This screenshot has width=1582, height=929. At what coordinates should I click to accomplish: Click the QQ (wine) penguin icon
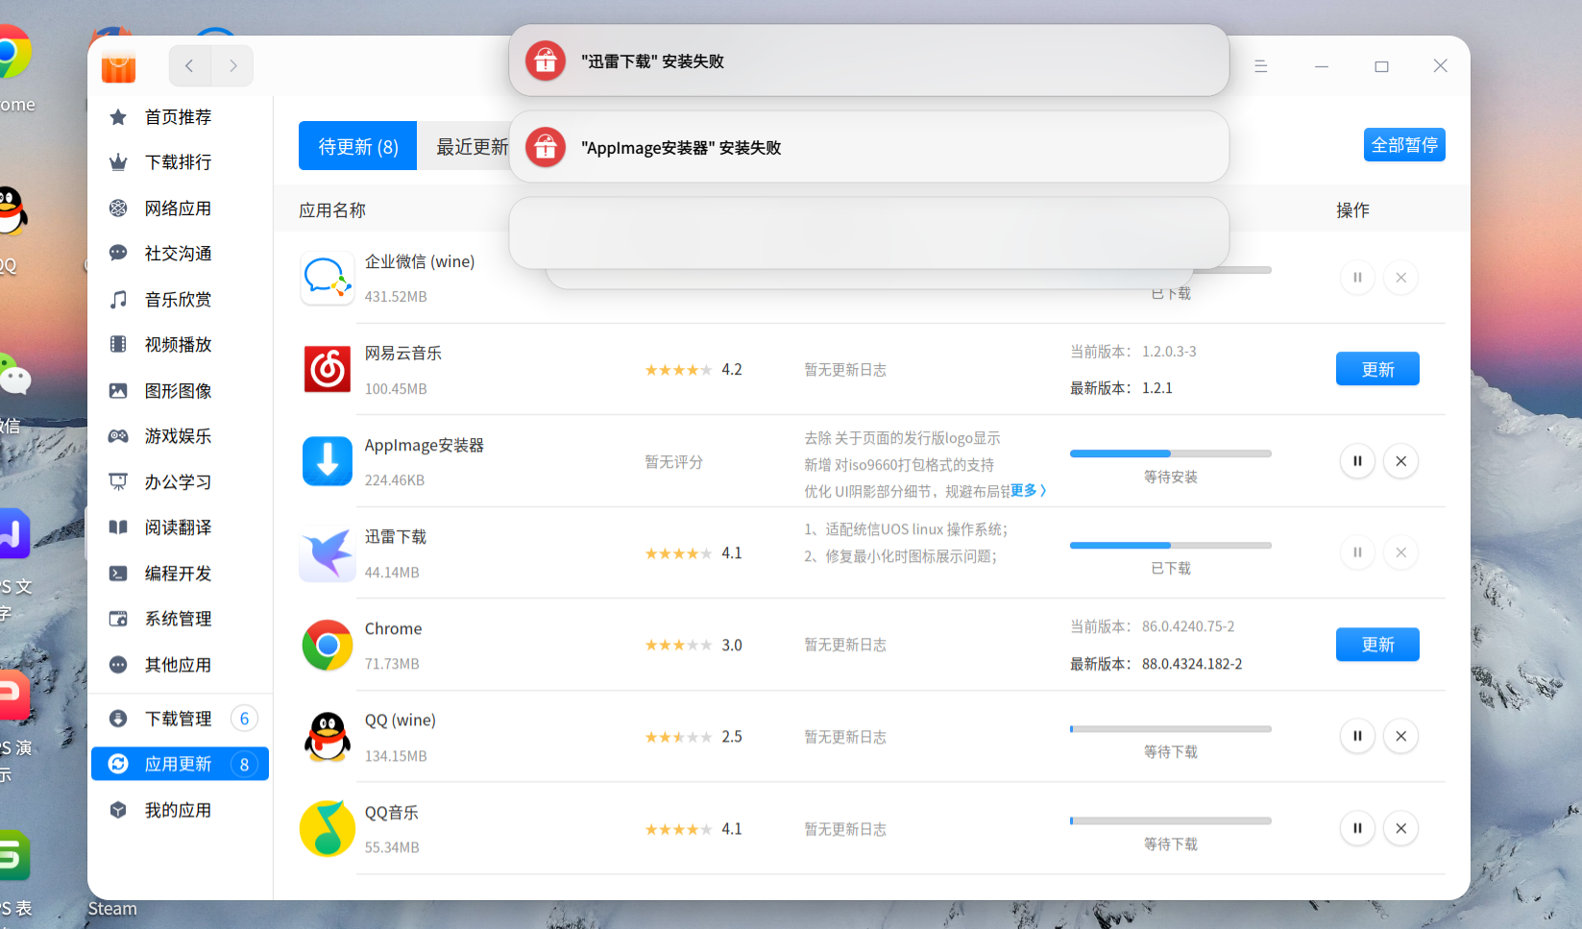328,737
